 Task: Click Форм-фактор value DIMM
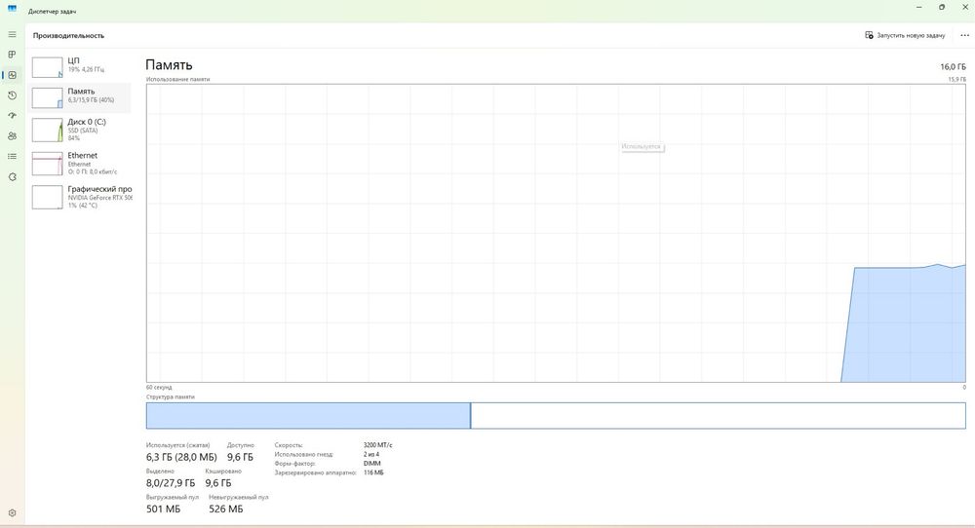coord(371,464)
